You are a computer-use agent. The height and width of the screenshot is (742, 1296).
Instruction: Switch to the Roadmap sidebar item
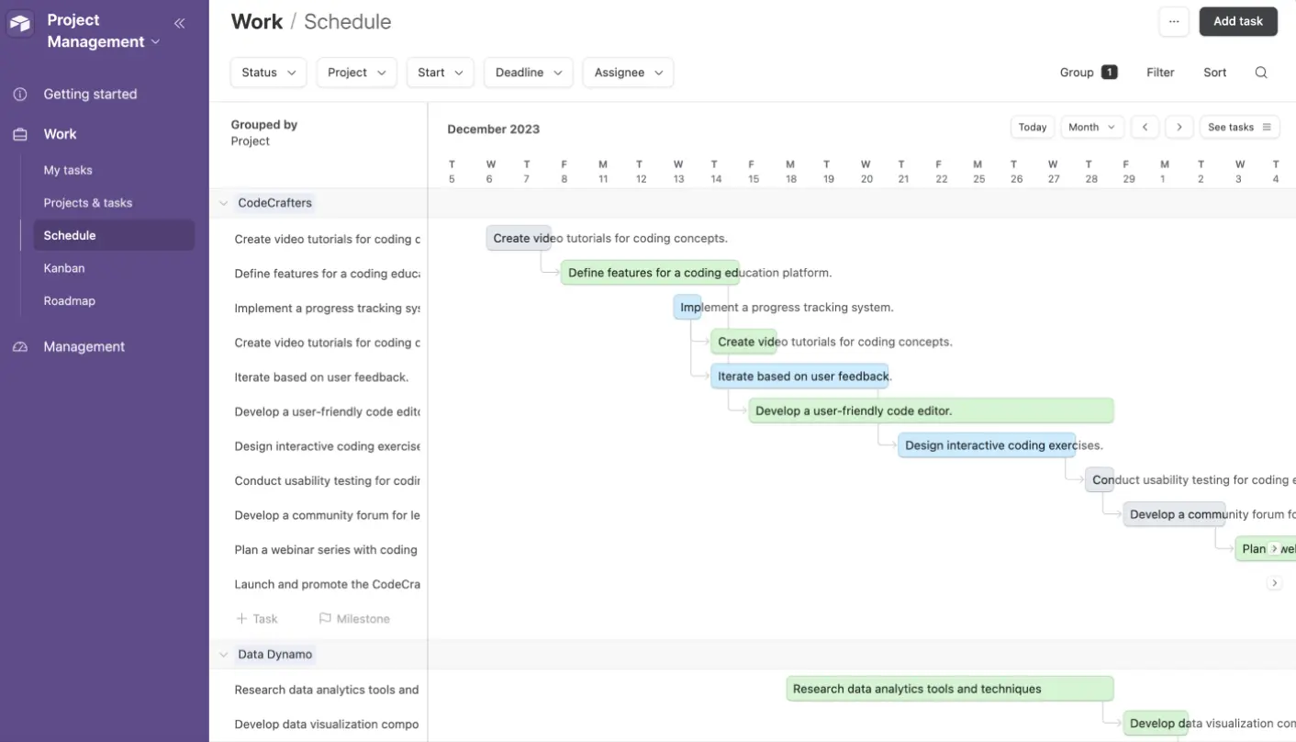[69, 300]
